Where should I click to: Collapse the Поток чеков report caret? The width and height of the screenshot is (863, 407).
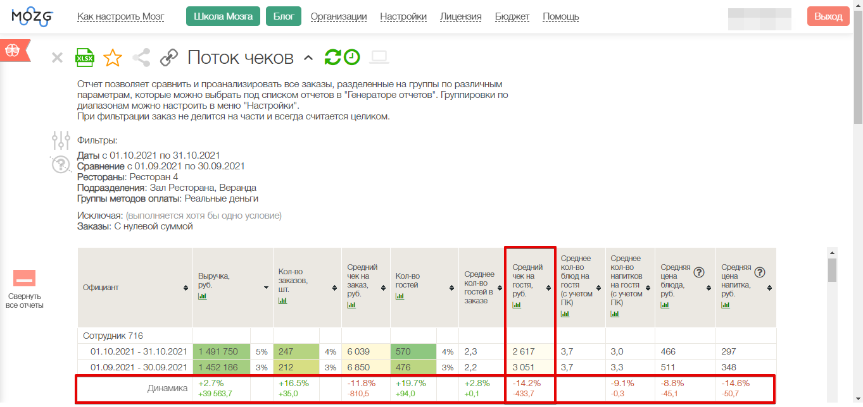[308, 58]
